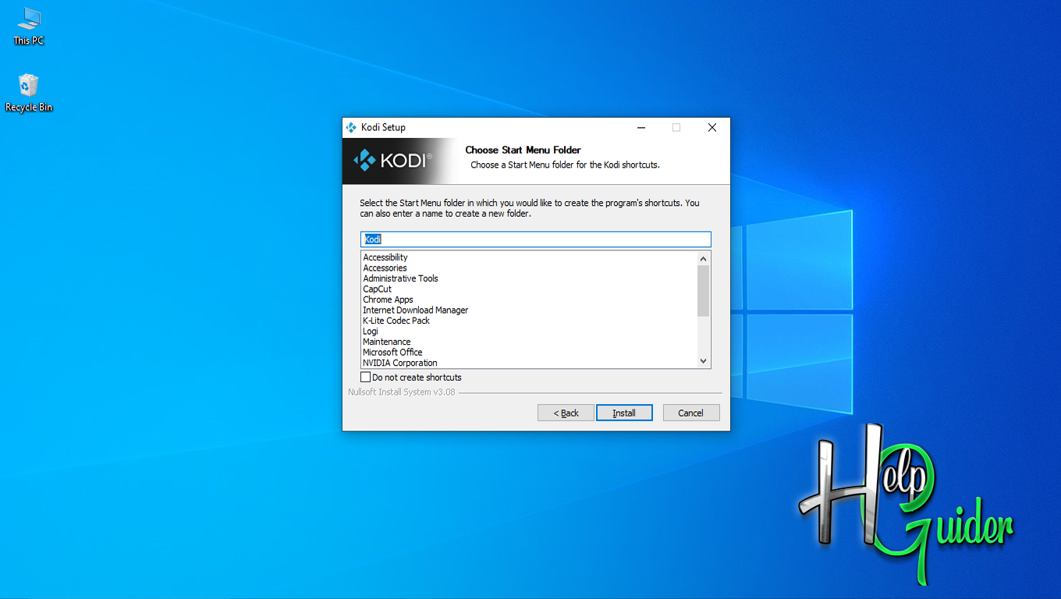Viewport: 1061px width, 599px height.
Task: Click the folder list scrollbar thumb
Action: point(703,290)
